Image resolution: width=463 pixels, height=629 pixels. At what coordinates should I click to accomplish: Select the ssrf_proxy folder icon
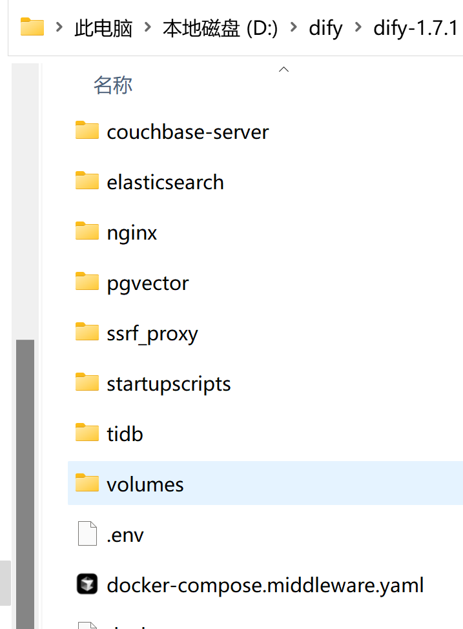coord(87,331)
